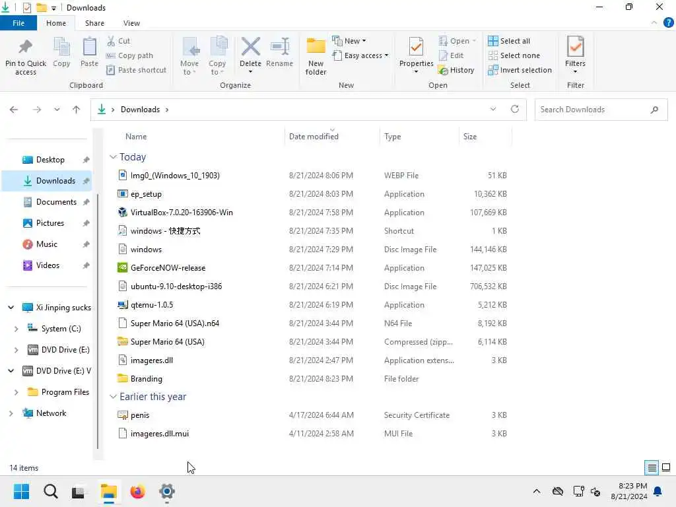This screenshot has width=676, height=507.
Task: Expand the address bar history dropdown
Action: pyautogui.click(x=492, y=109)
